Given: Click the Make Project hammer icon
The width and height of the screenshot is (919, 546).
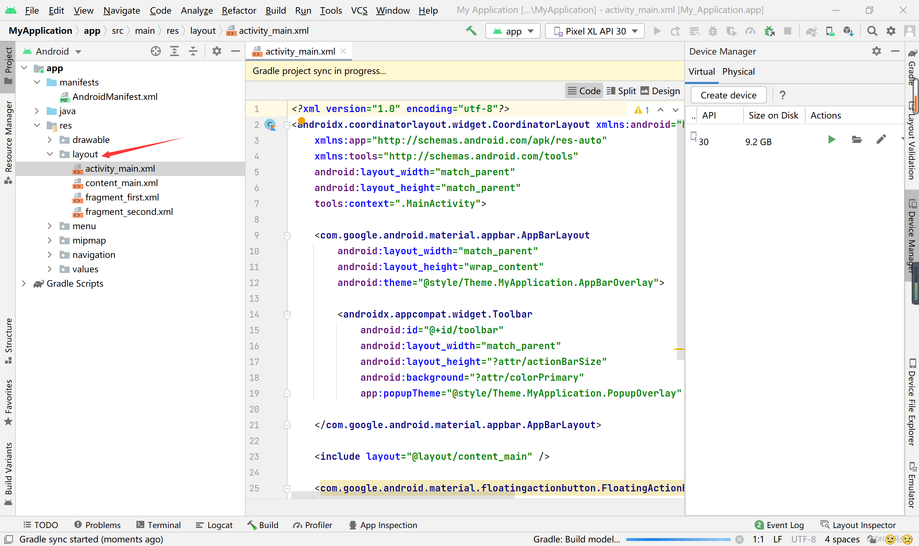Looking at the screenshot, I should pyautogui.click(x=471, y=31).
